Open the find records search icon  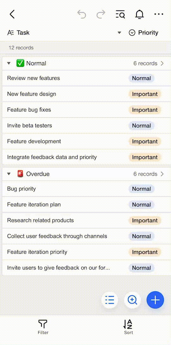[120, 14]
